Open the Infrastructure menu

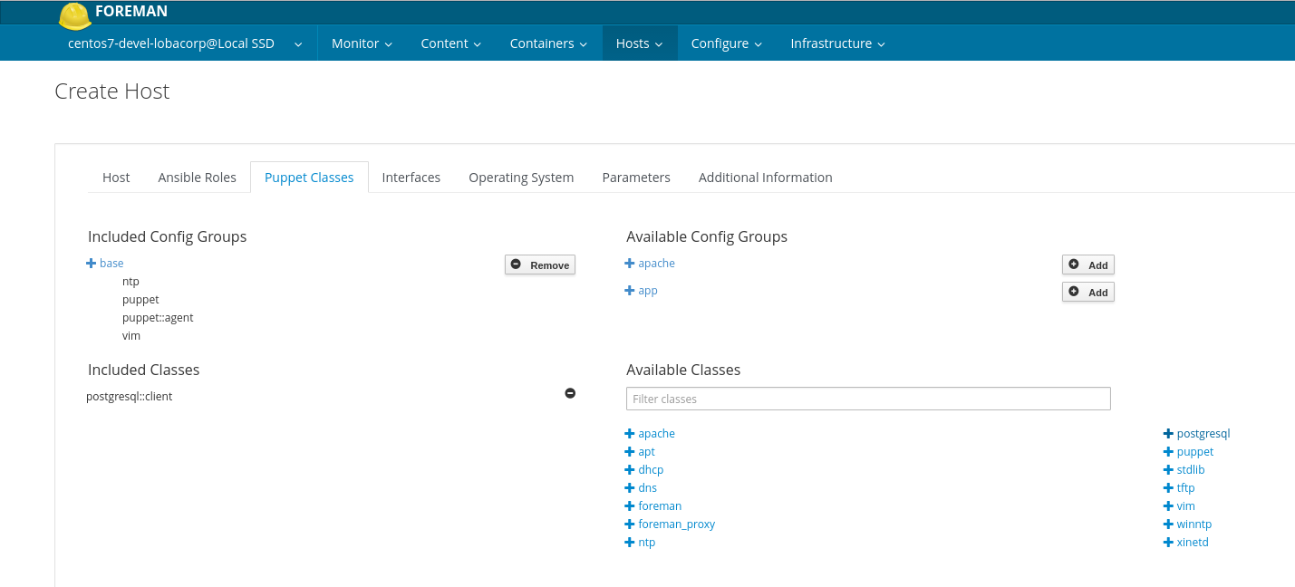coord(837,43)
